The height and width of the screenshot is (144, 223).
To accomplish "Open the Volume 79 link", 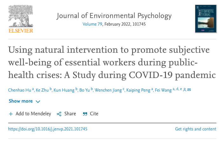I will (93, 24).
